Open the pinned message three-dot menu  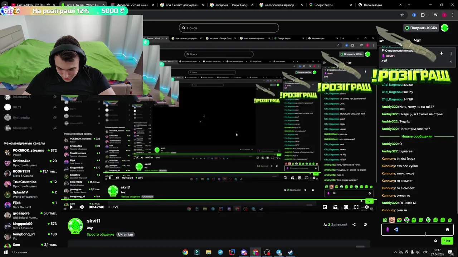(451, 53)
